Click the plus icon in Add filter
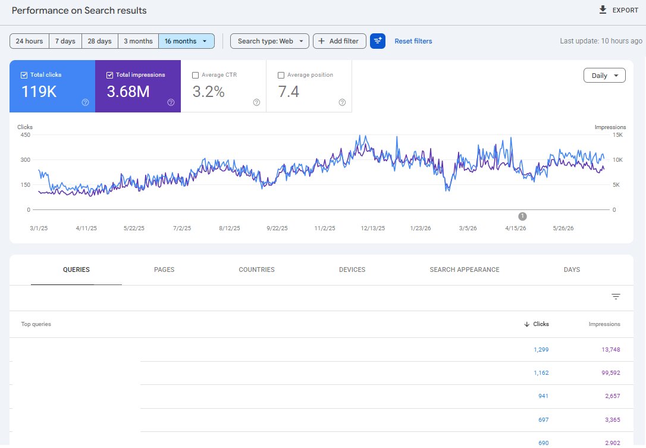 [321, 41]
